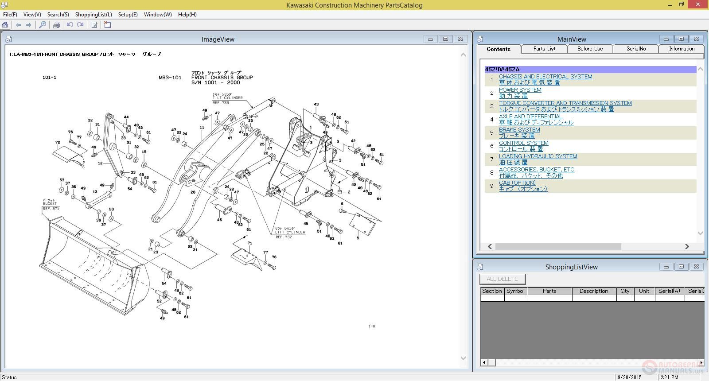This screenshot has width=709, height=381.
Task: Close the ImageView panel
Action: [460, 39]
